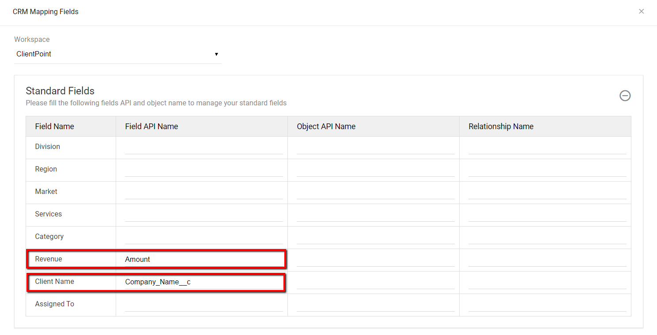Image resolution: width=657 pixels, height=335 pixels.
Task: Click the CRM Mapping Fields title
Action: coord(45,12)
